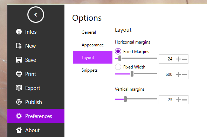Click the Publish WordPress icon
The height and width of the screenshot is (137, 207).
19,102
